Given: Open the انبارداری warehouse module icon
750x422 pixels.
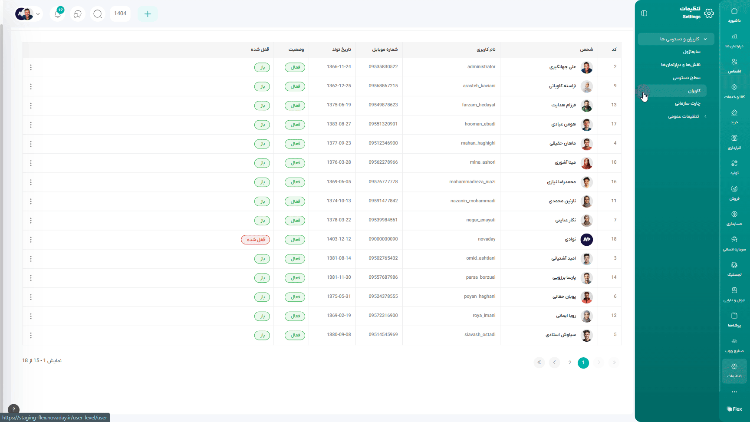Looking at the screenshot, I should coord(734,142).
